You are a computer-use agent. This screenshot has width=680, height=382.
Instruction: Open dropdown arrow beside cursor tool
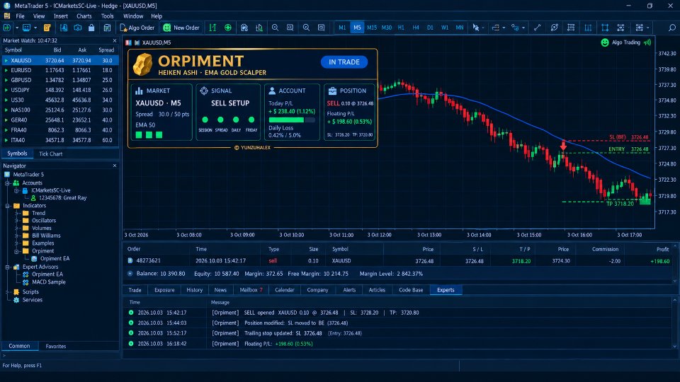[483, 28]
